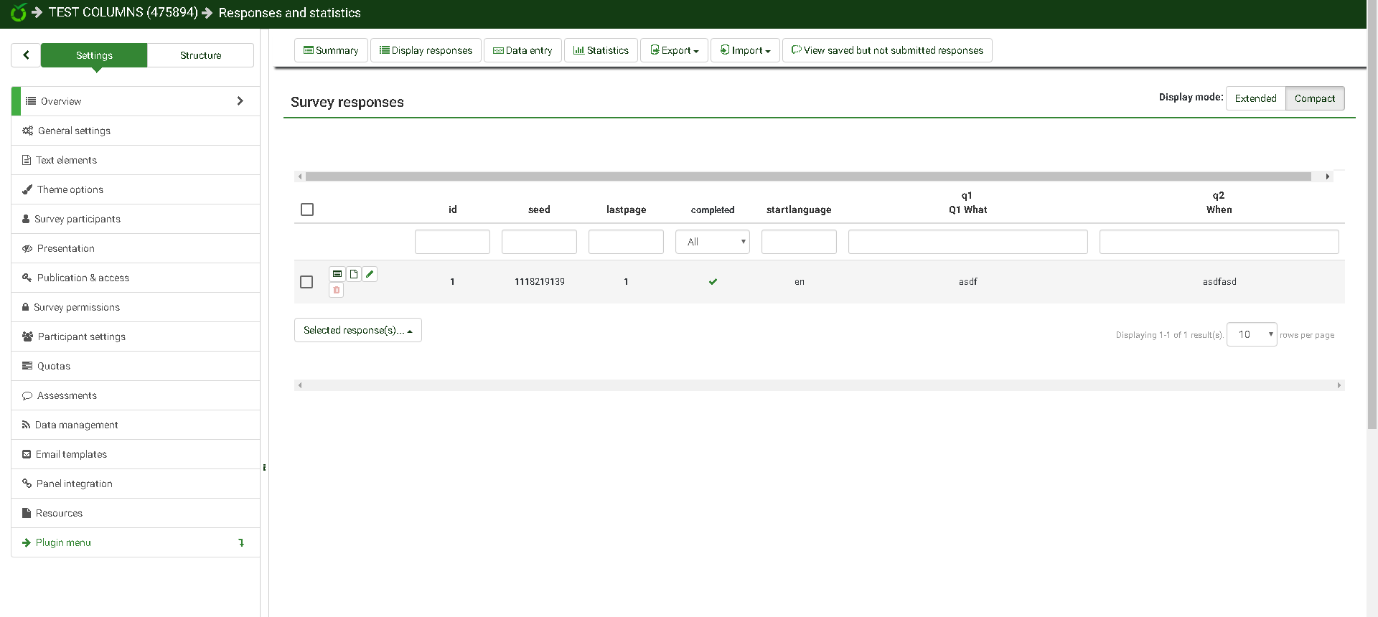Open General settings in the sidebar

74,131
